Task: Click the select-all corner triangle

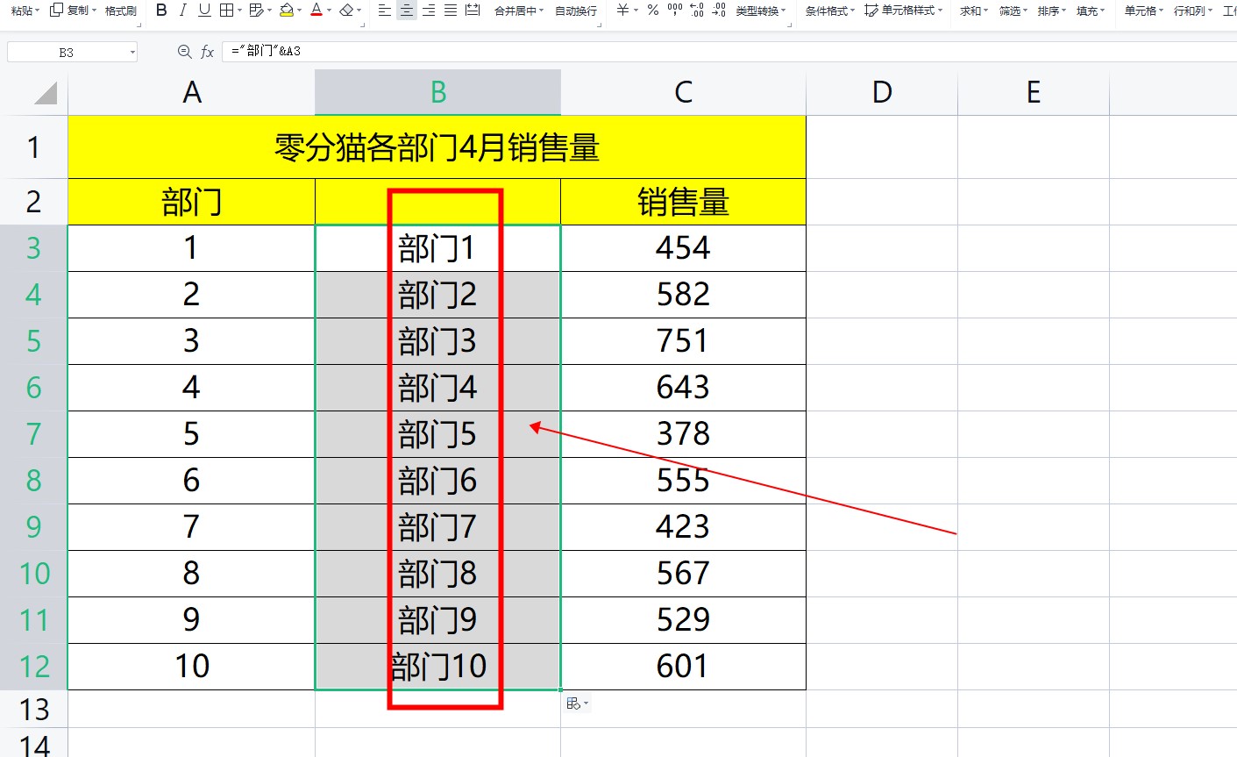Action: point(45,92)
